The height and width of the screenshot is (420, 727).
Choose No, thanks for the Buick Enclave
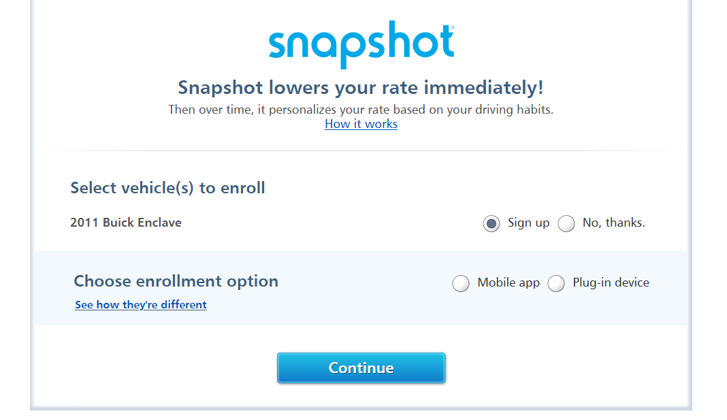(x=566, y=223)
